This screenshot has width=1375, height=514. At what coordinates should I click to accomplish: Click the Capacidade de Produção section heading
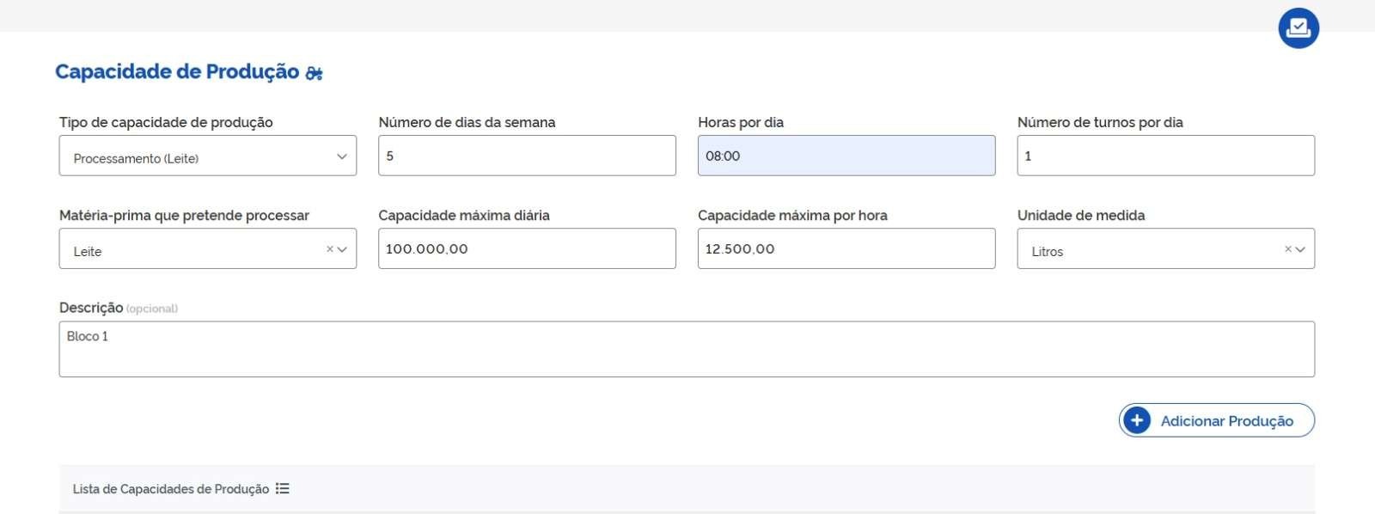[177, 71]
